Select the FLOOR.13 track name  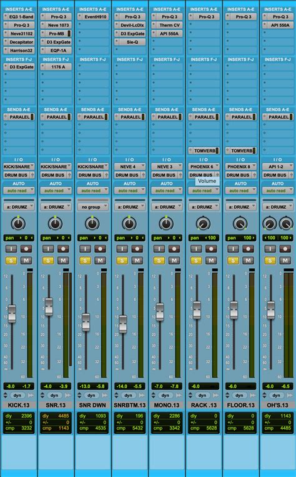[240, 405]
